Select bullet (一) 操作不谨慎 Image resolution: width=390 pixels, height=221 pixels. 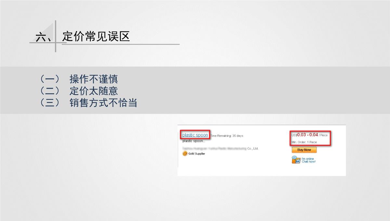78,79
